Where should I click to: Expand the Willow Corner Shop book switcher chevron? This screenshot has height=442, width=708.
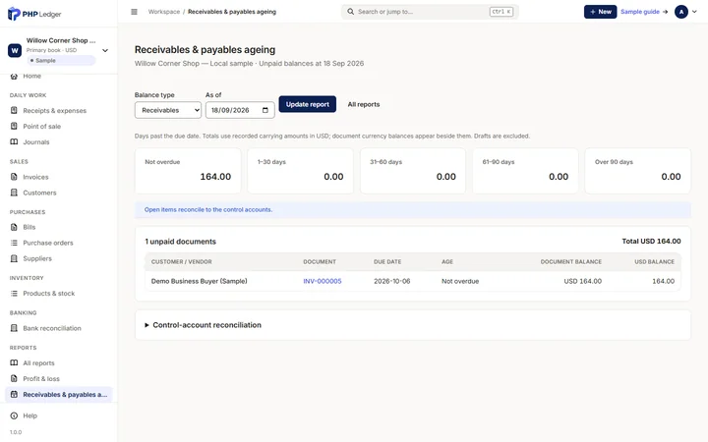point(105,50)
